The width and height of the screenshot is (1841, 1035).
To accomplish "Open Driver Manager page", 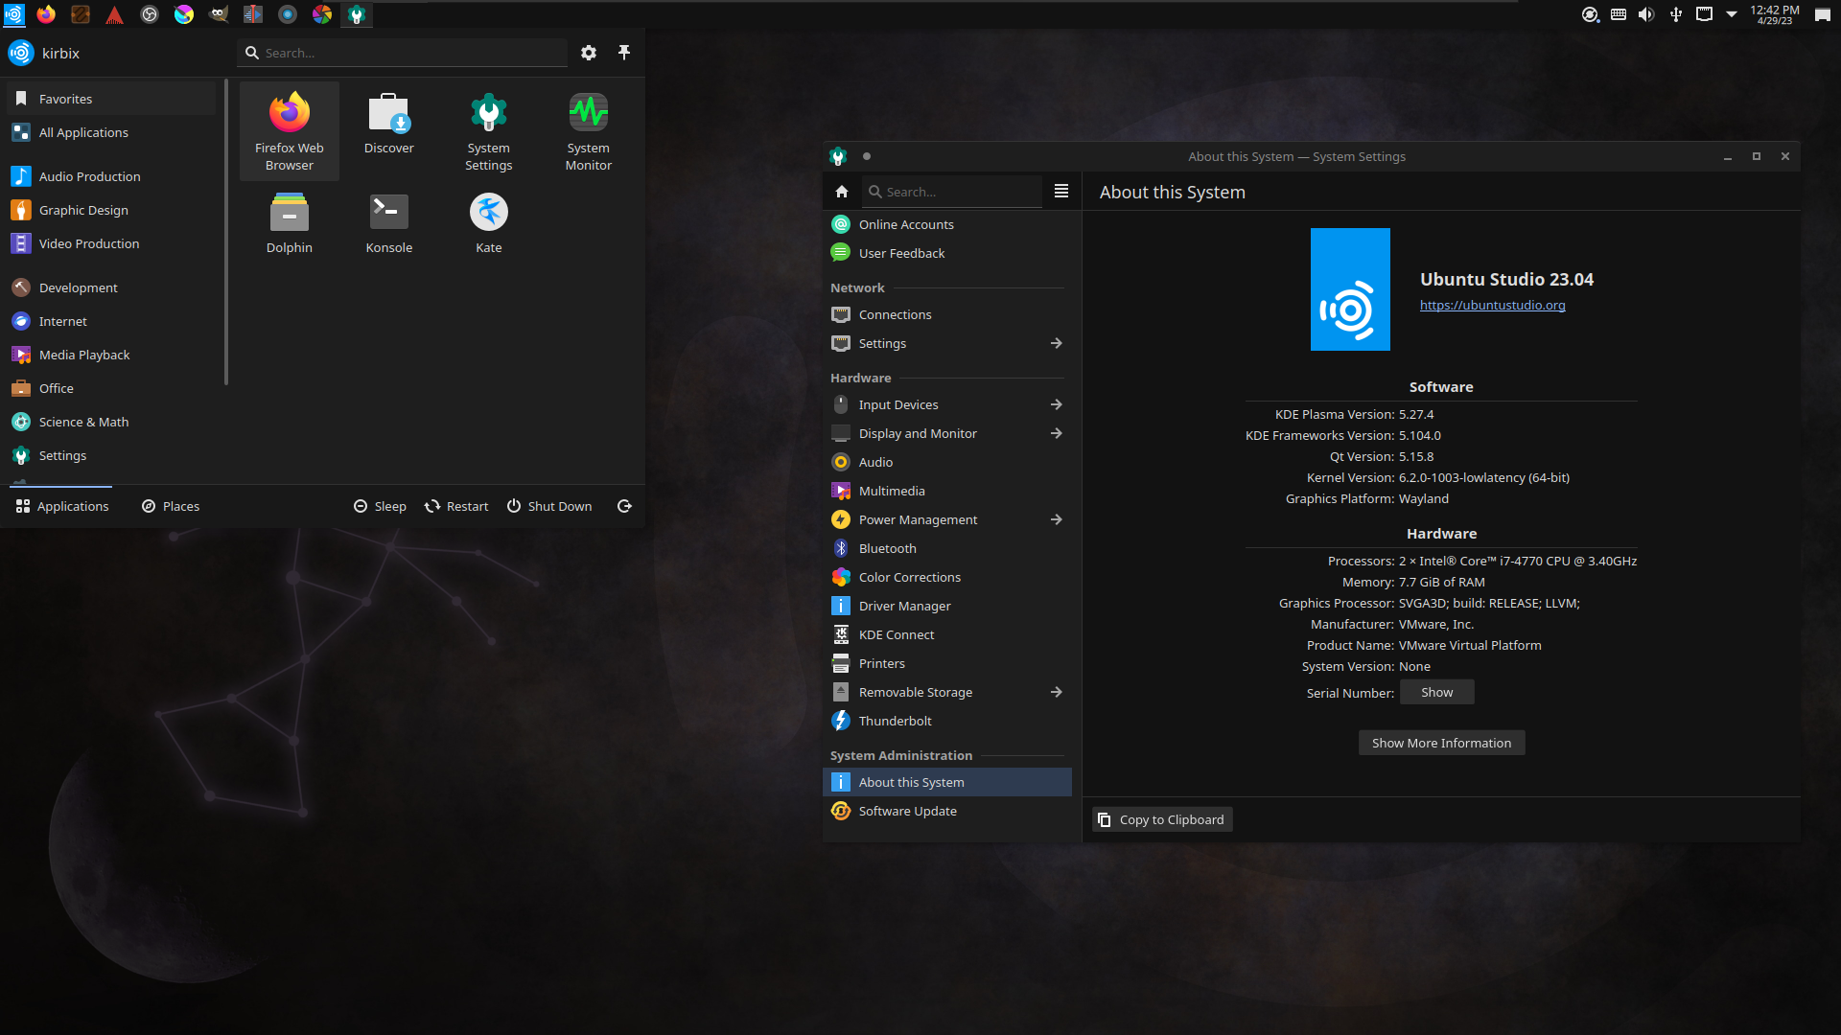I will tap(947, 606).
